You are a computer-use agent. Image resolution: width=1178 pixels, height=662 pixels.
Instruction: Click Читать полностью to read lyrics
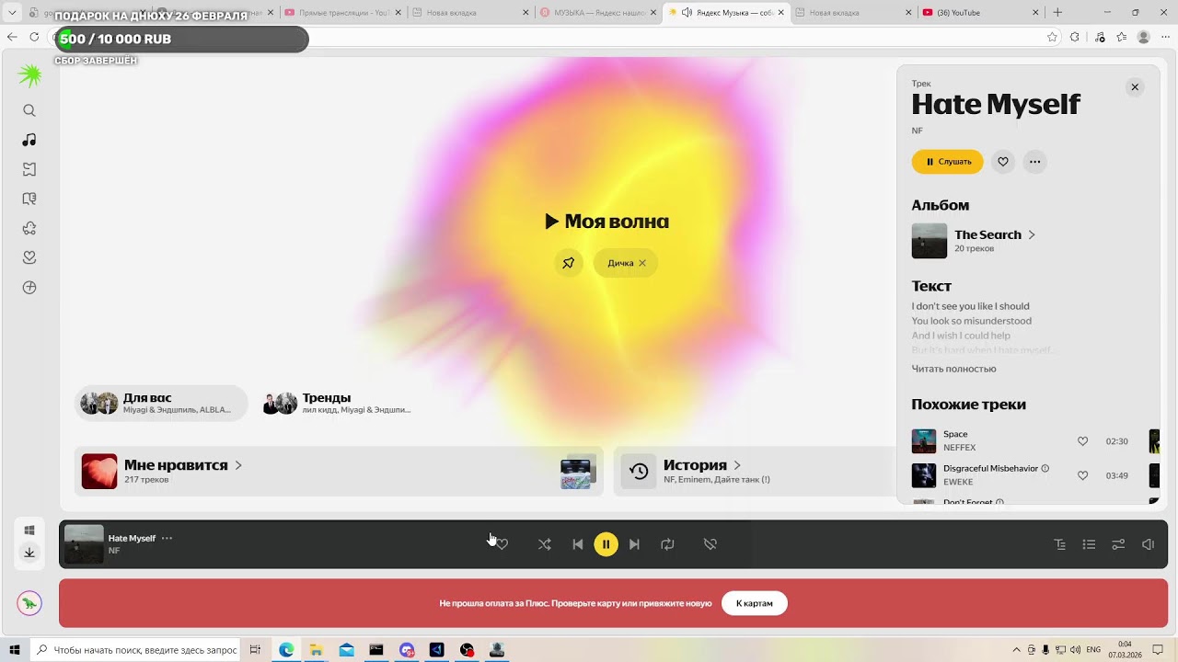[954, 369]
